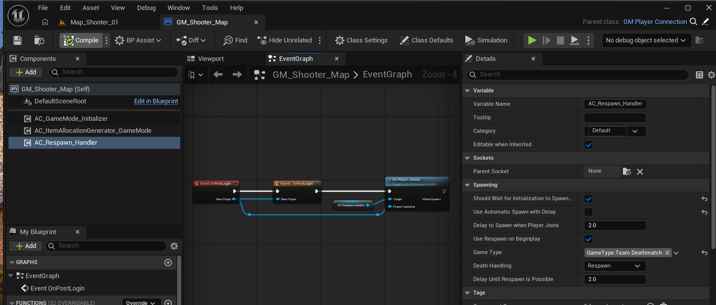Edit the Variable Name field
The height and width of the screenshot is (305, 716).
(x=615, y=104)
